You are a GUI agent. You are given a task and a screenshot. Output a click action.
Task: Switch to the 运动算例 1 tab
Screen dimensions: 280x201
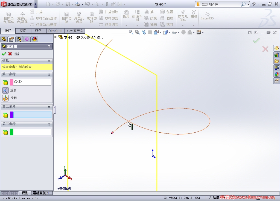tap(41, 193)
